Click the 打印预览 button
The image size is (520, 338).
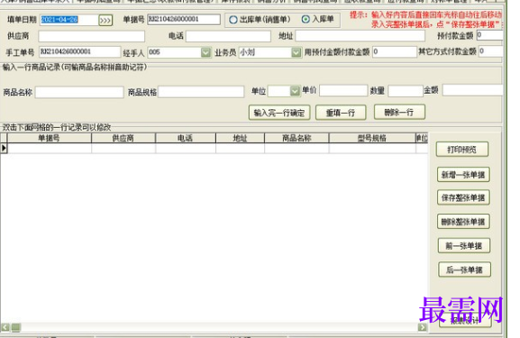point(462,150)
